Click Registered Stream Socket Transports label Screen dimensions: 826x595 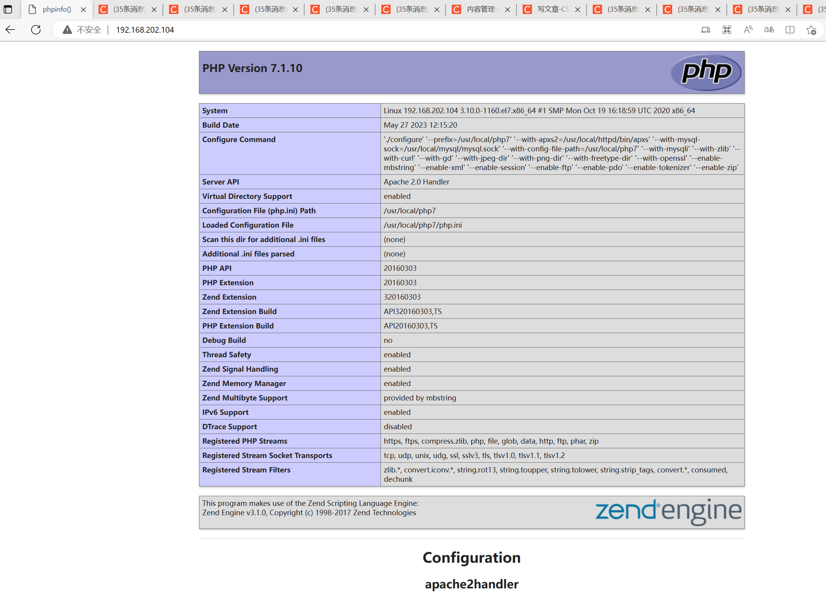coord(267,455)
